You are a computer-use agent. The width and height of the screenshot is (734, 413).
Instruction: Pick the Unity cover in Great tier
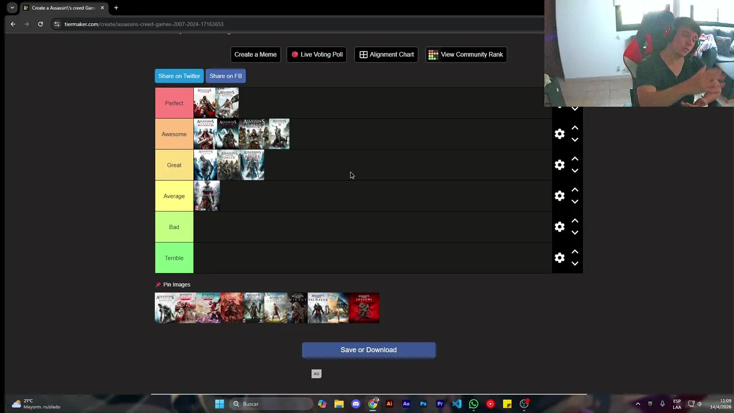[x=229, y=165]
